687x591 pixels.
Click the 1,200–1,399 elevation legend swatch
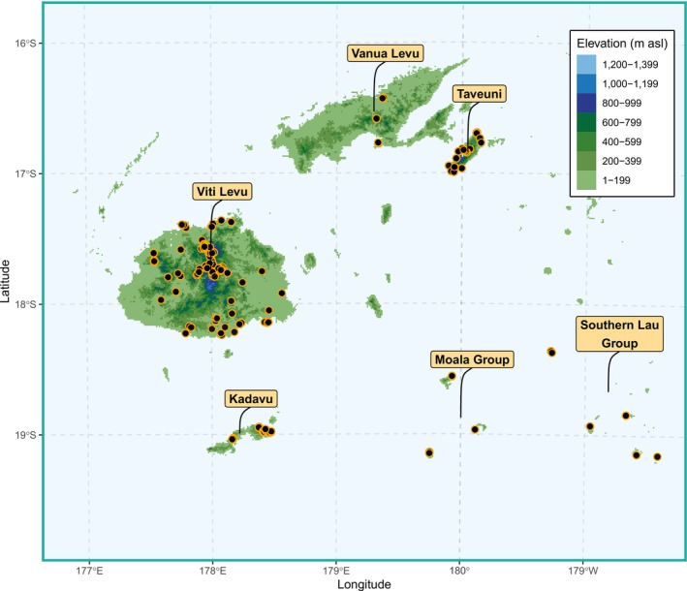[x=586, y=64]
